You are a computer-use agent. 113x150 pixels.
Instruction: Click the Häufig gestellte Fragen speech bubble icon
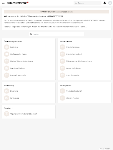6,54
